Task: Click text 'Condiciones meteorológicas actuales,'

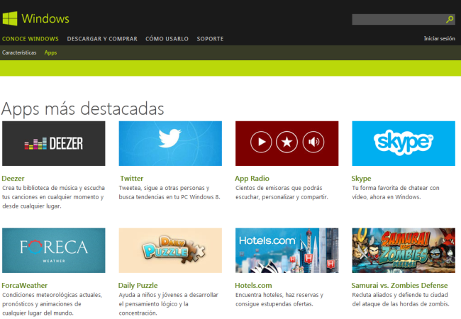Action: click(x=52, y=295)
